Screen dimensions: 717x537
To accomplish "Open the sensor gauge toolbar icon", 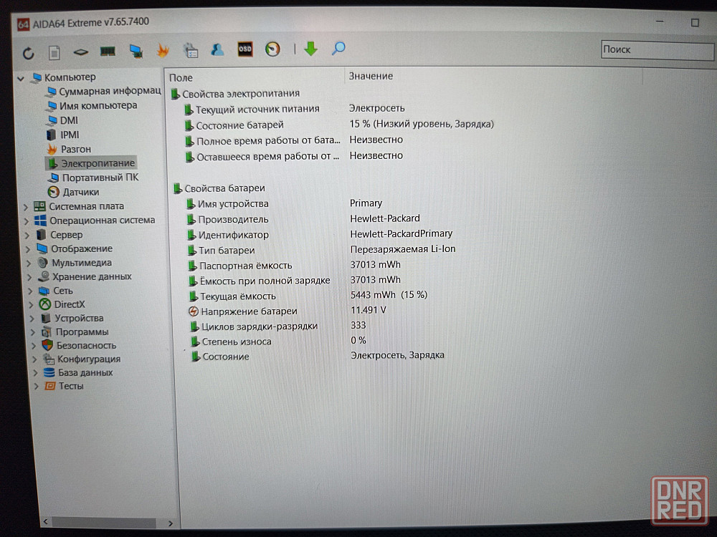I will pyautogui.click(x=272, y=49).
